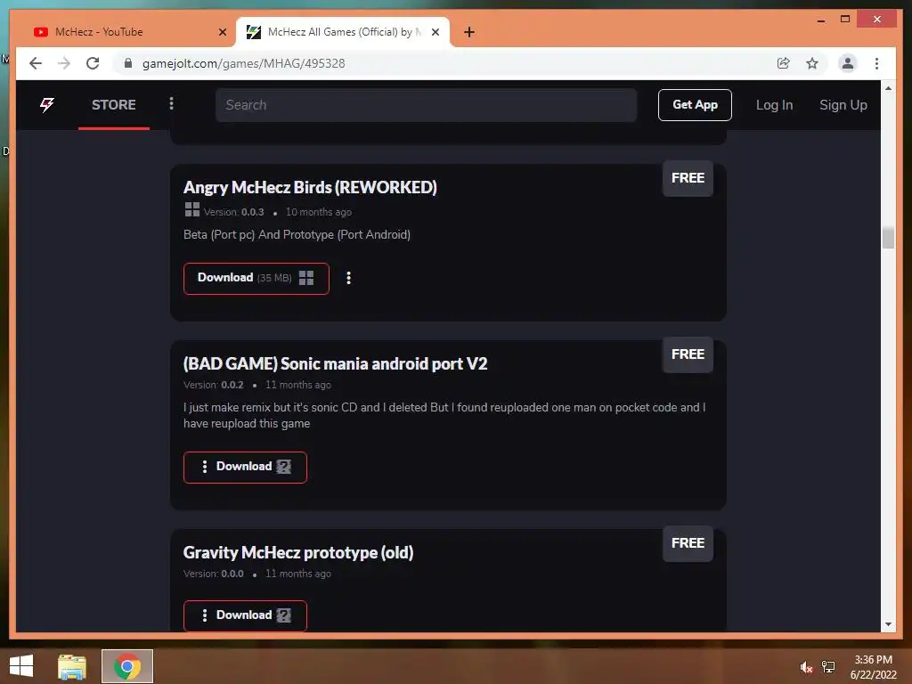This screenshot has height=684, width=912.
Task: Open the Sign Up link
Action: [x=843, y=105]
